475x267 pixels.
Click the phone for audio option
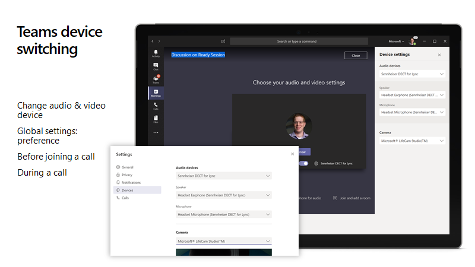coord(310,198)
